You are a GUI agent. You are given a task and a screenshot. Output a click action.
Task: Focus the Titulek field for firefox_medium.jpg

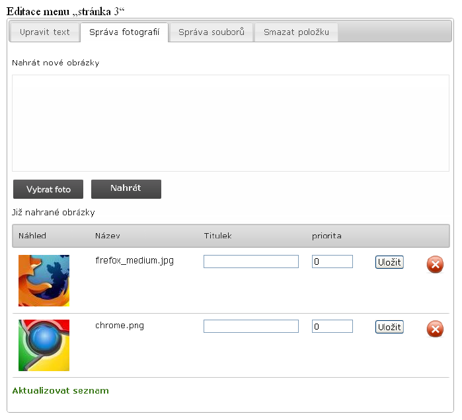[x=251, y=262]
